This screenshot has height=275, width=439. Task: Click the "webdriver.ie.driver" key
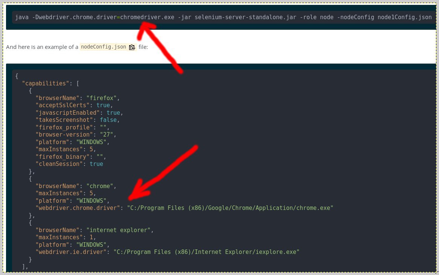71,252
